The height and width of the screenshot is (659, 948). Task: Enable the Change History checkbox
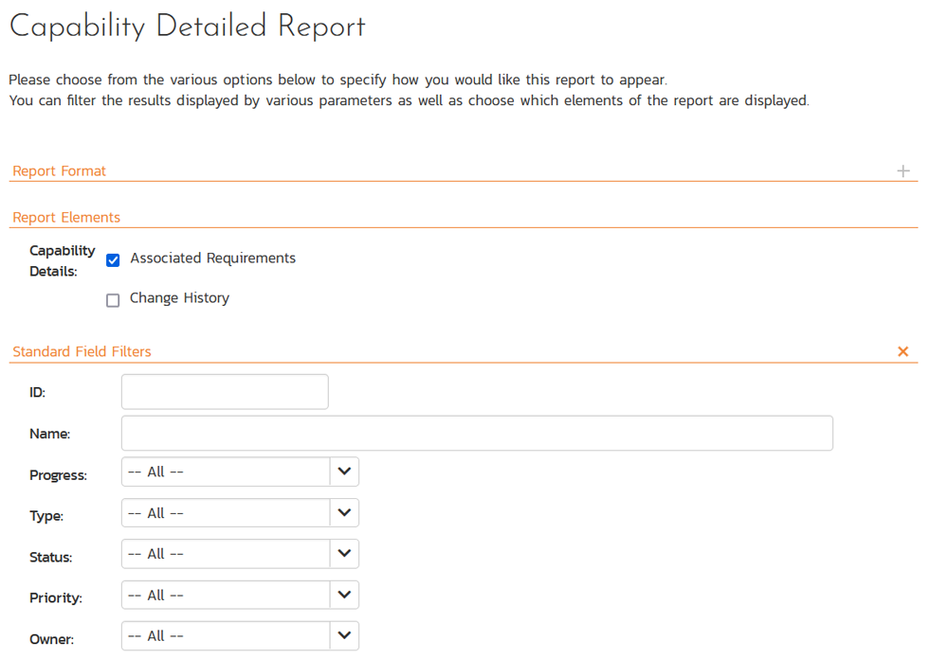click(113, 300)
